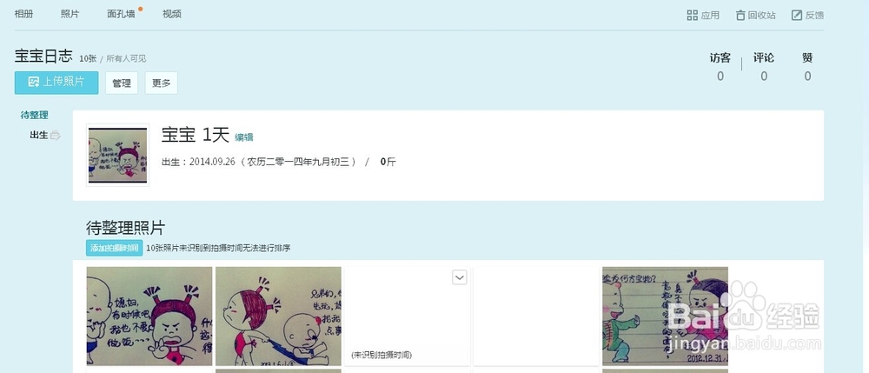
Task: Switch to the 相册 tab
Action: pos(23,15)
